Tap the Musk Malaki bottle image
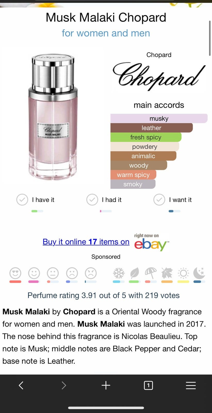 (53, 116)
